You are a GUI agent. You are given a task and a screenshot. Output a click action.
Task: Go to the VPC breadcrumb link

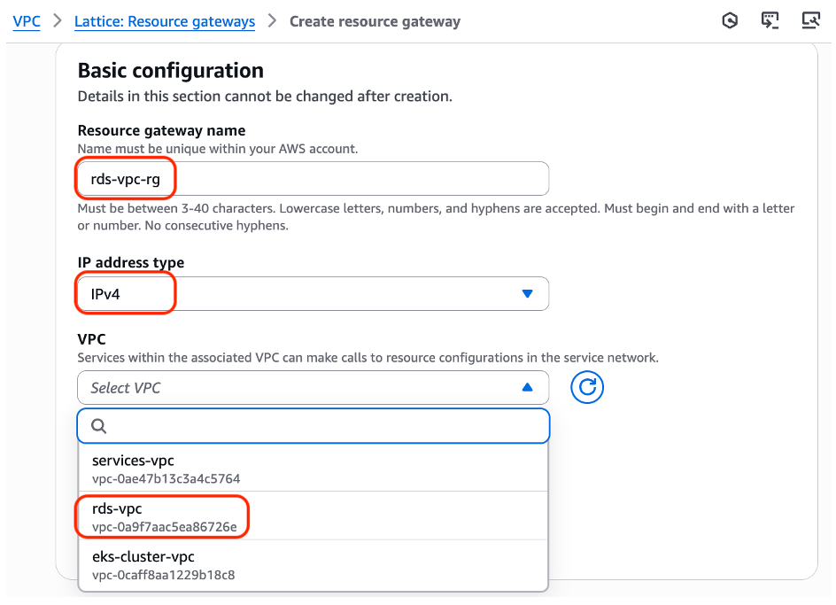(x=27, y=21)
